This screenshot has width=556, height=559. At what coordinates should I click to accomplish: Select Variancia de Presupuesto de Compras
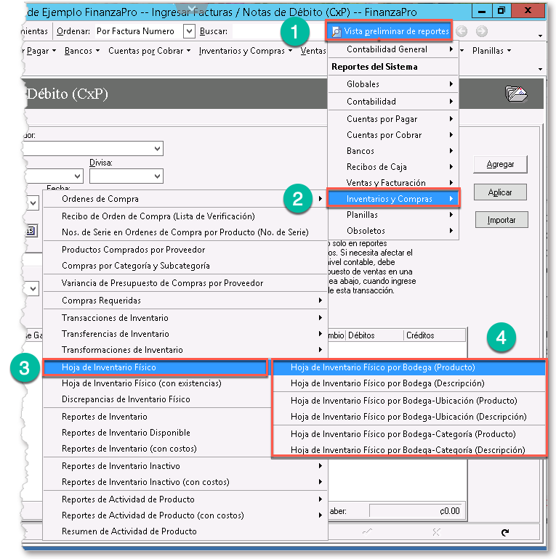pos(185,283)
